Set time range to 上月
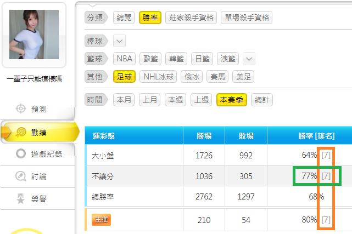This screenshot has height=234, width=352. click(x=150, y=100)
